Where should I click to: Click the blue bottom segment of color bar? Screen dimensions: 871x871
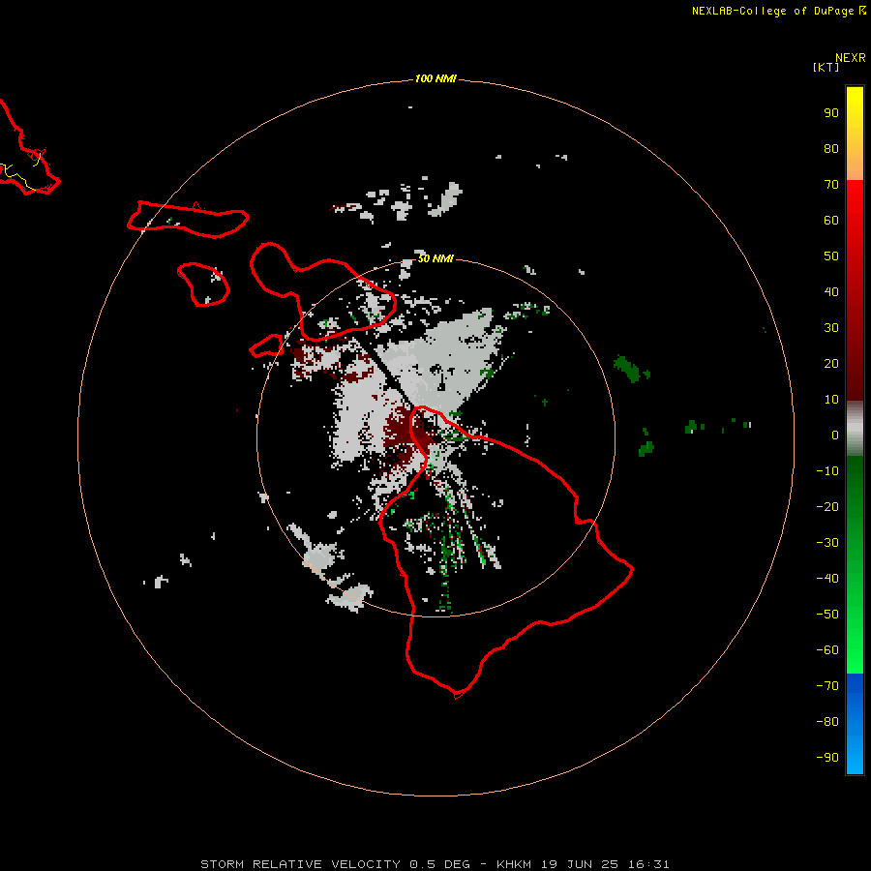point(855,724)
